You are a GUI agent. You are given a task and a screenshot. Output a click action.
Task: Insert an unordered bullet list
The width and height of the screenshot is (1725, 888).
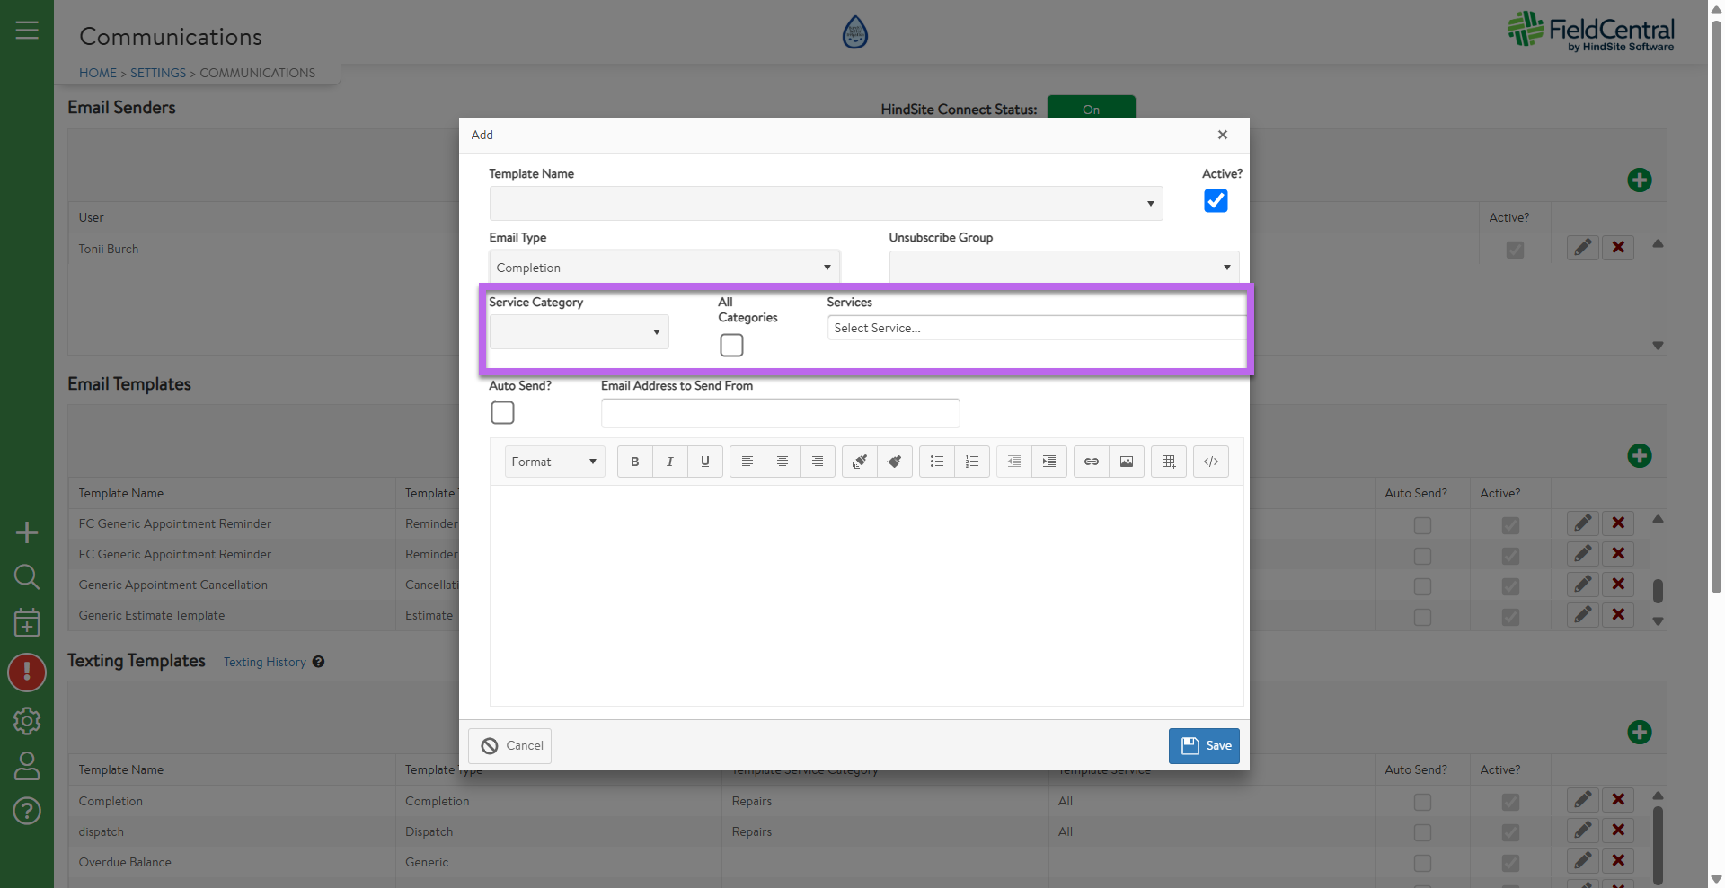point(936,462)
